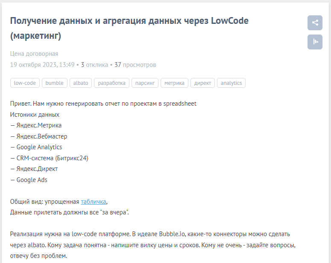Open the bumble tag
The width and height of the screenshot is (331, 263).
[x=55, y=83]
